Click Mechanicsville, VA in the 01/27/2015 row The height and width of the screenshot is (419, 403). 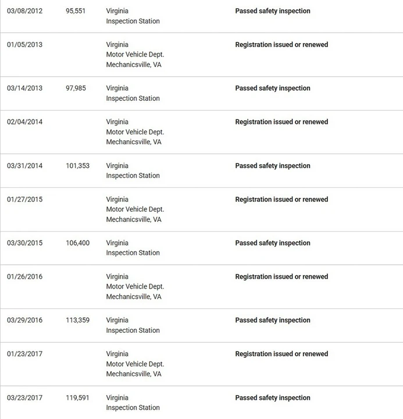134,219
